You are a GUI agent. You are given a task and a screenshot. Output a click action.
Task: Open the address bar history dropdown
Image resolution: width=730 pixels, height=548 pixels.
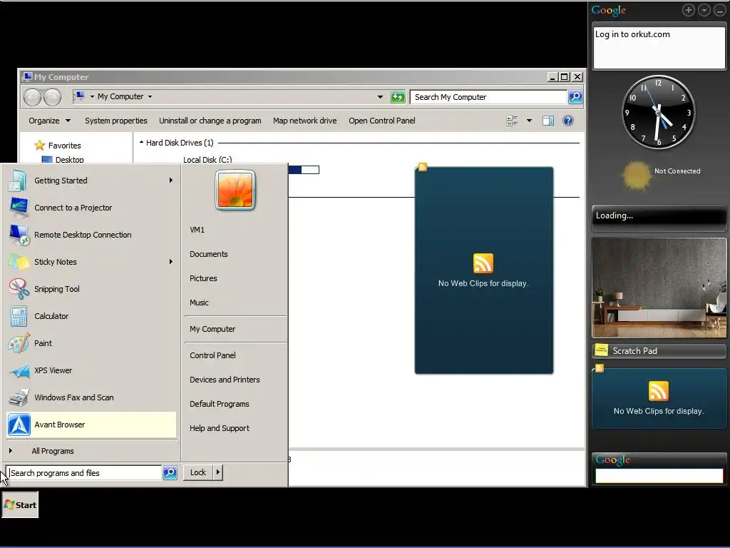pos(380,97)
